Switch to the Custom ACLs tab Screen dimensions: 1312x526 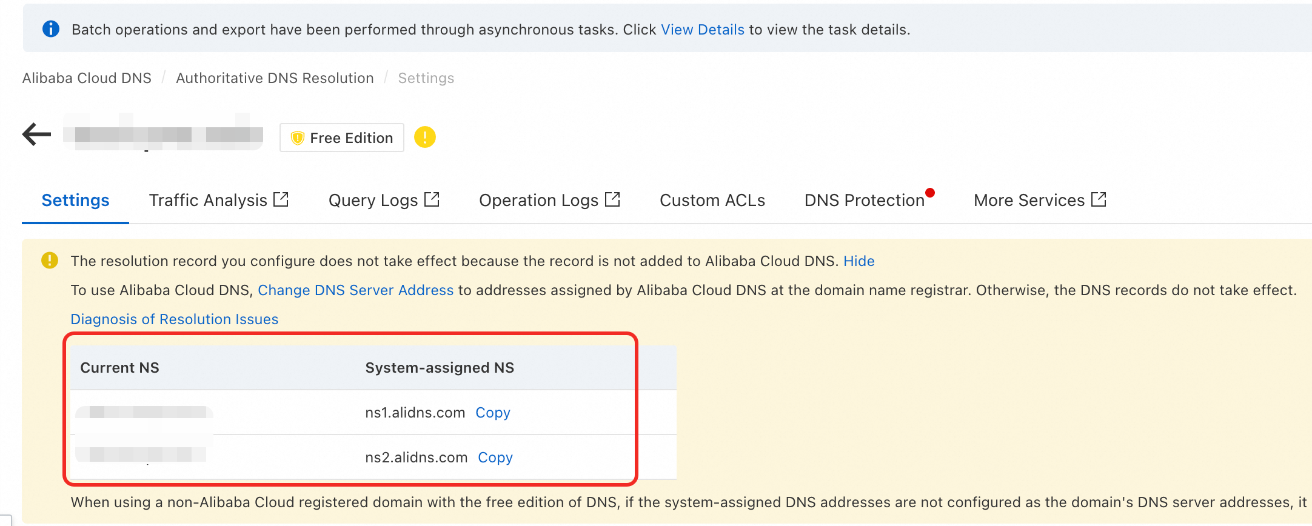tap(712, 201)
